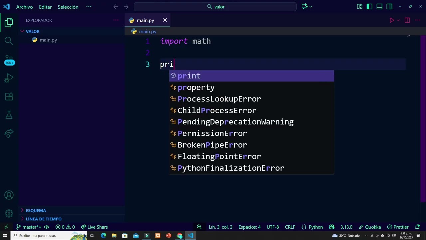Open the Search view in activity bar
Screen dimensions: 426x240
9,41
